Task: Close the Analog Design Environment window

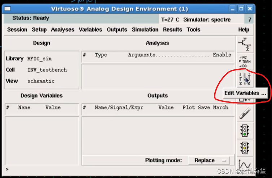Action: [250, 9]
